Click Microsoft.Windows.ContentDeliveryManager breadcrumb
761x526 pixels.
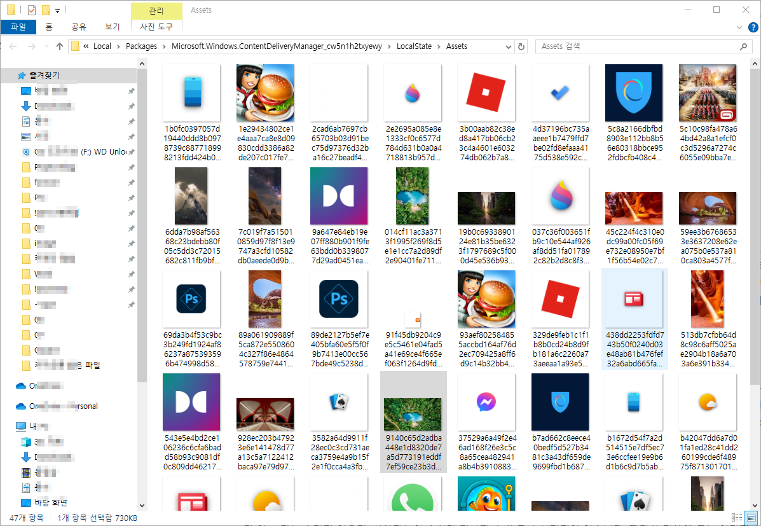277,46
